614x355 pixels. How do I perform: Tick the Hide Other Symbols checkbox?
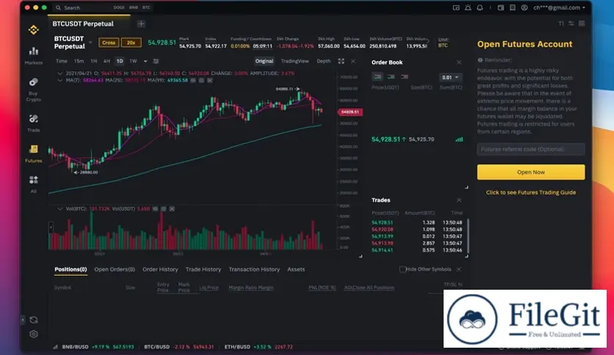(x=402, y=269)
